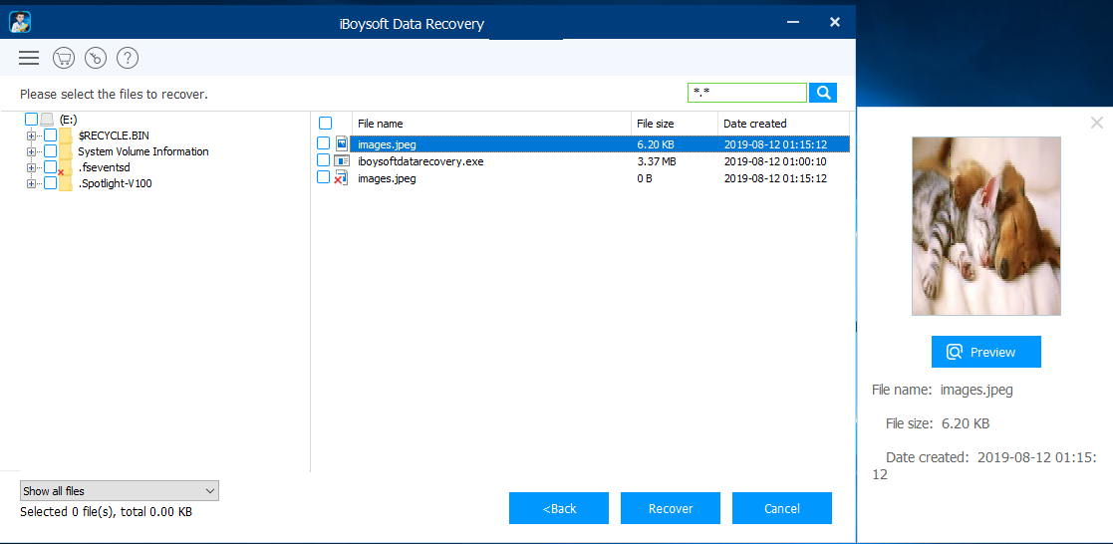This screenshot has height=544, width=1113.
Task: Sort by the Date created column
Action: pos(782,124)
